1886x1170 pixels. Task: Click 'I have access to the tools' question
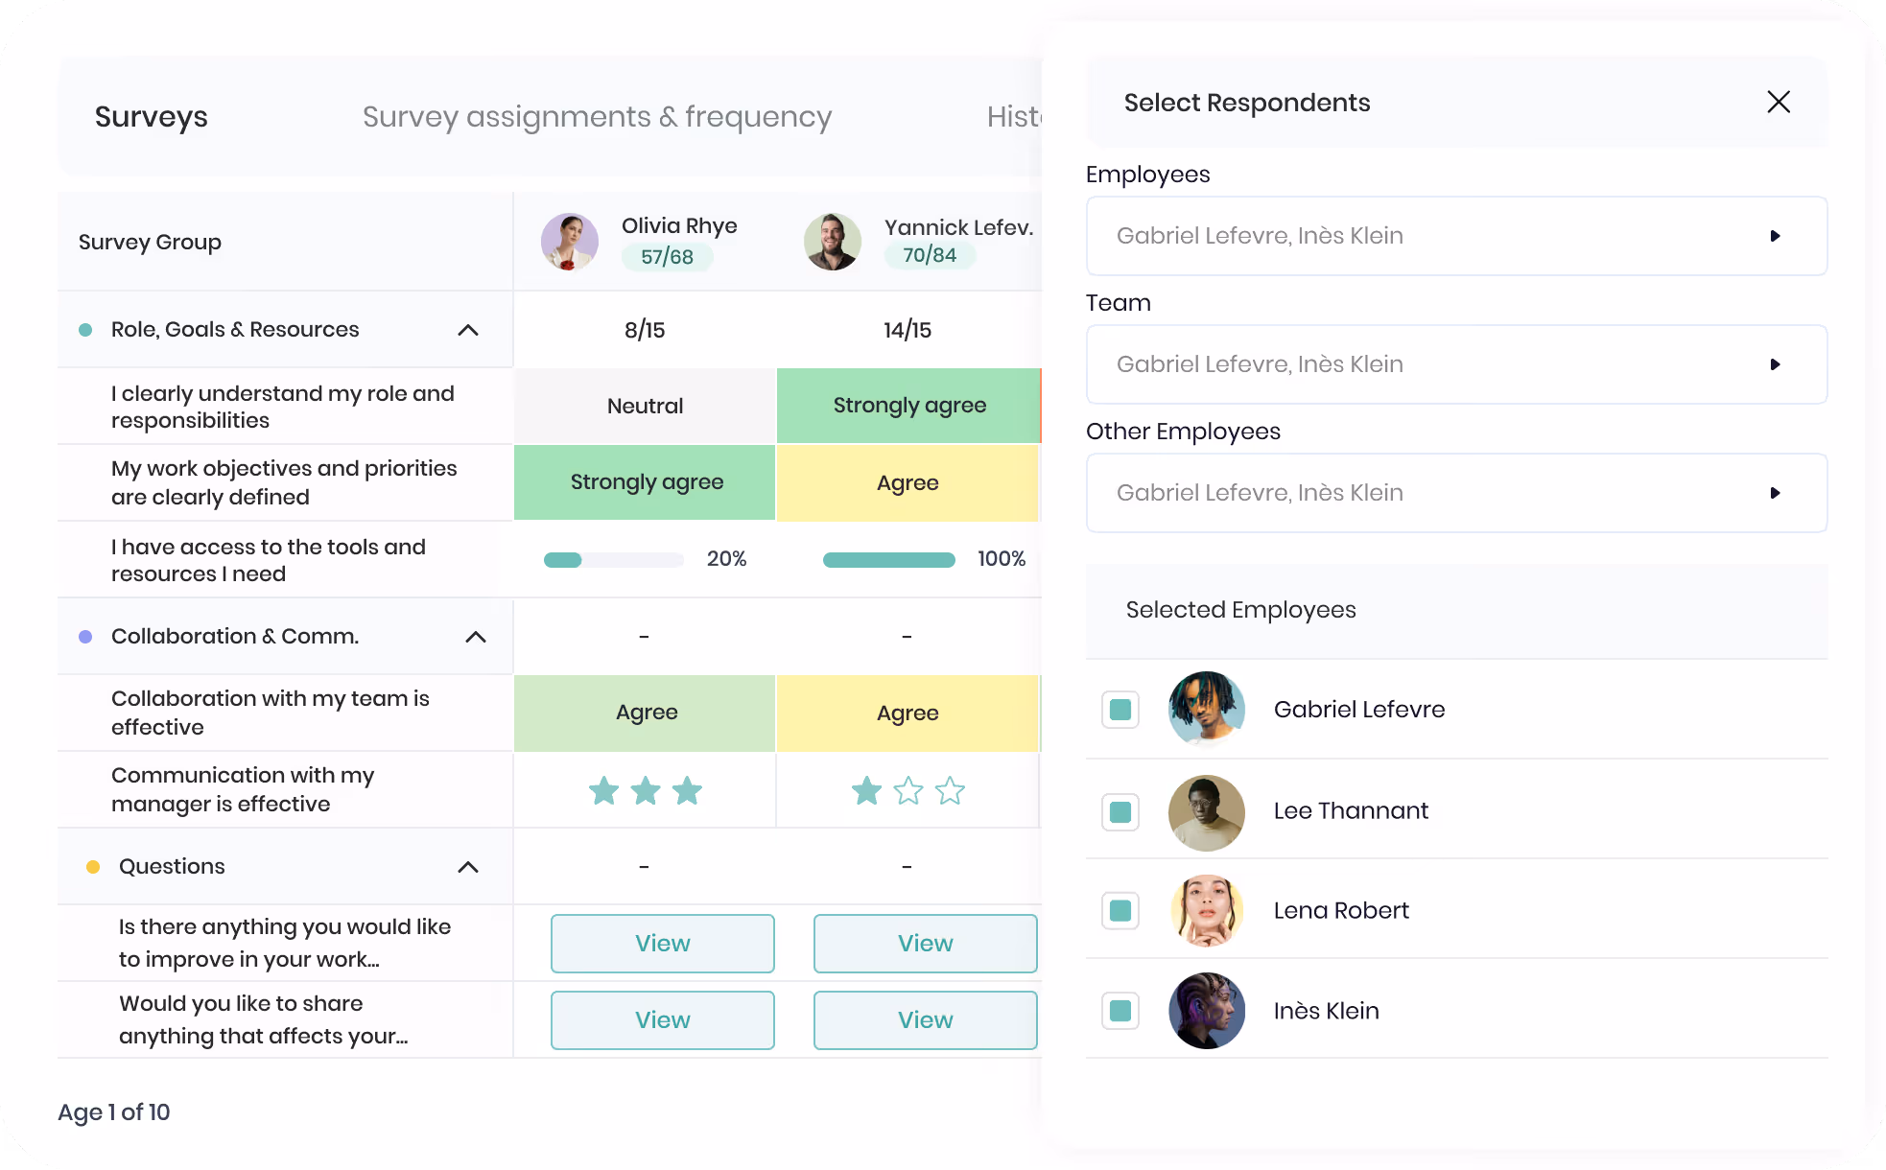[x=269, y=560]
